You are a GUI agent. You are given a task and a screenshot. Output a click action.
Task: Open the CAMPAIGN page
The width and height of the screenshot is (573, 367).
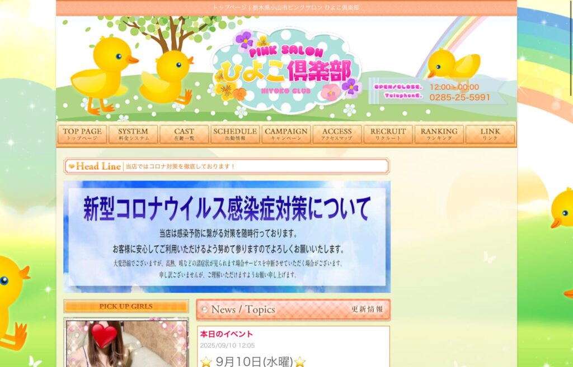(x=286, y=134)
